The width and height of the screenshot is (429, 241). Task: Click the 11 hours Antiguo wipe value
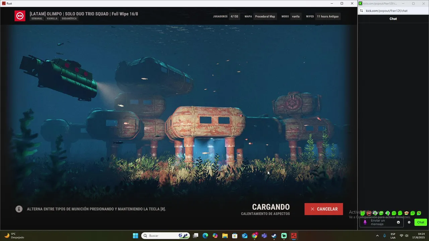point(328,16)
